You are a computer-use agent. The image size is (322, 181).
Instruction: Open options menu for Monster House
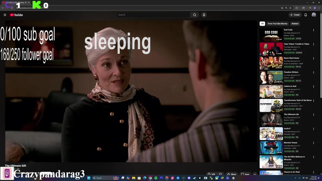click(313, 143)
